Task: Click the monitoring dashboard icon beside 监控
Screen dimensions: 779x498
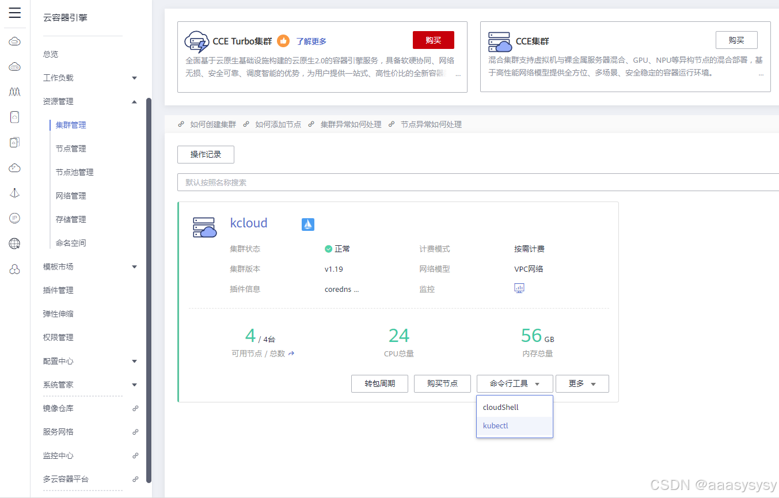Action: (x=519, y=288)
